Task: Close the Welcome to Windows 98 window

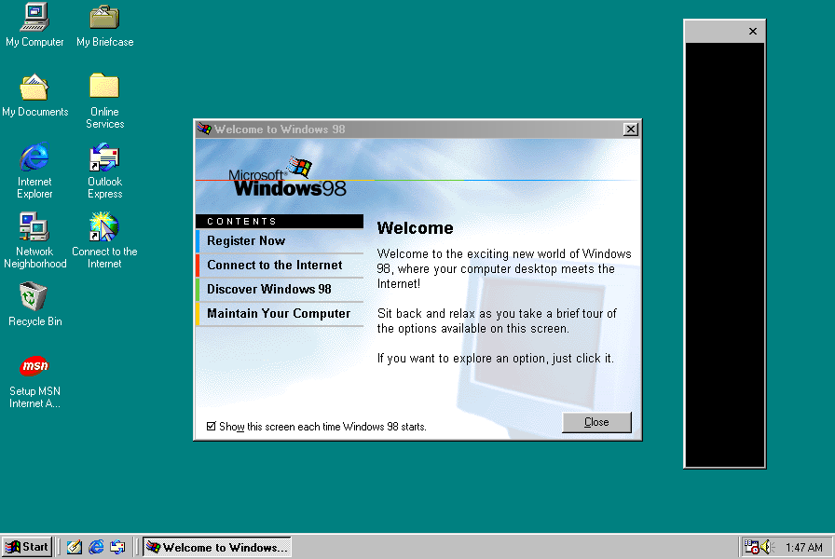Action: pyautogui.click(x=631, y=129)
